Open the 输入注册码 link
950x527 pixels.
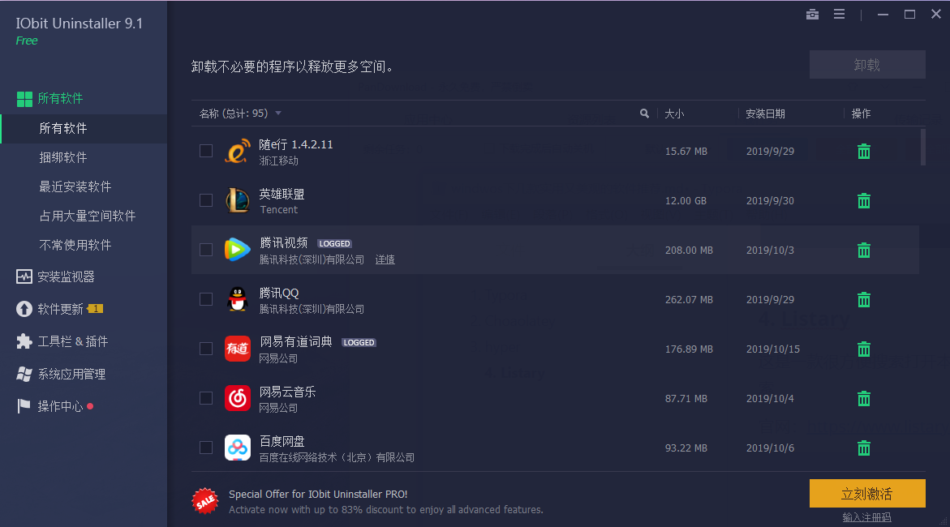click(866, 517)
